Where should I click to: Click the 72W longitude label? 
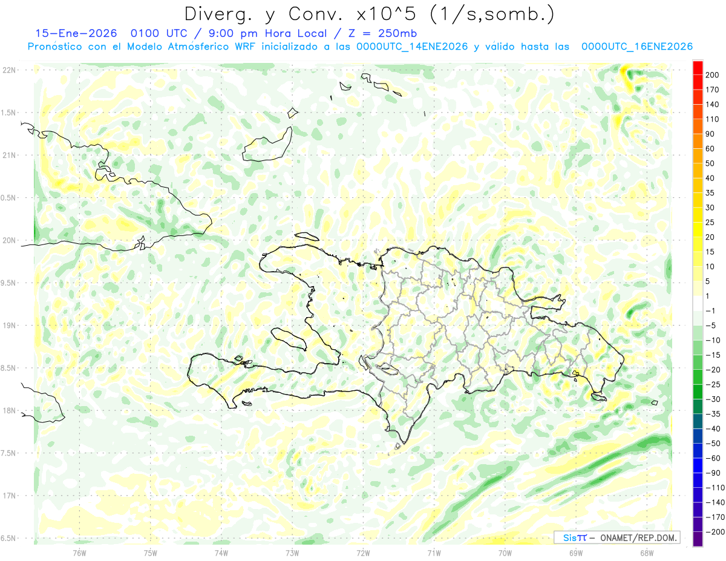point(363,553)
